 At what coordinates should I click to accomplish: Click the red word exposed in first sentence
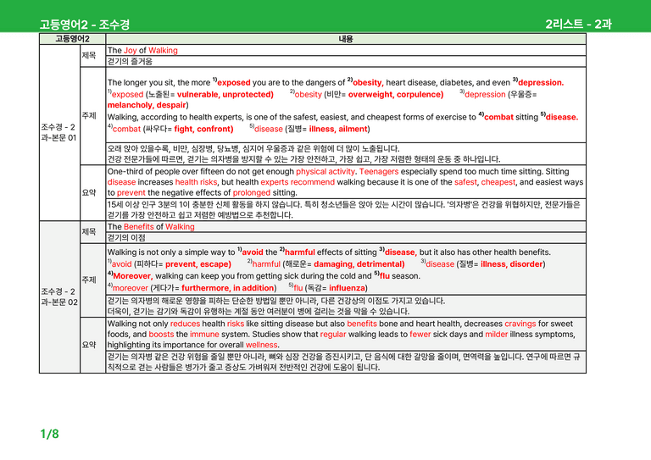point(234,82)
